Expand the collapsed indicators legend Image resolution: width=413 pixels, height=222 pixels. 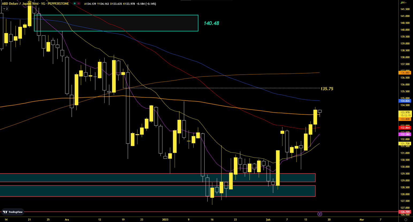[5, 9]
